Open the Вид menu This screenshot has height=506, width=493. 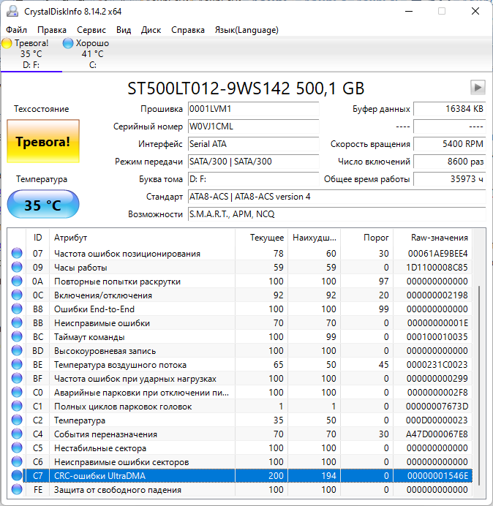(124, 30)
